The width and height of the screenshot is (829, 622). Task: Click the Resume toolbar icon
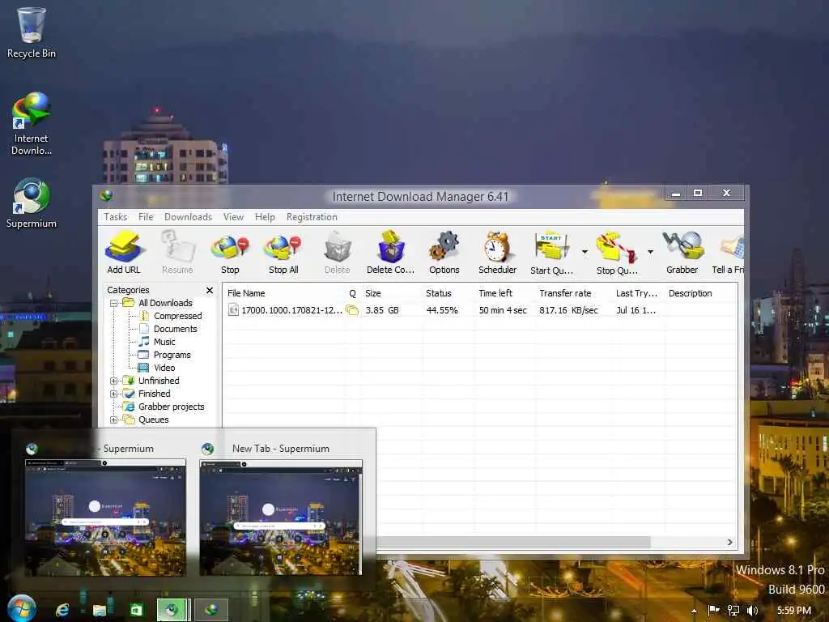point(177,253)
